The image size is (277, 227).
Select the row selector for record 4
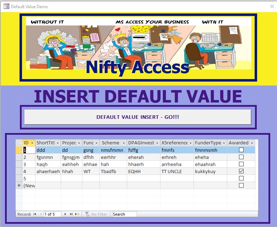19,171
